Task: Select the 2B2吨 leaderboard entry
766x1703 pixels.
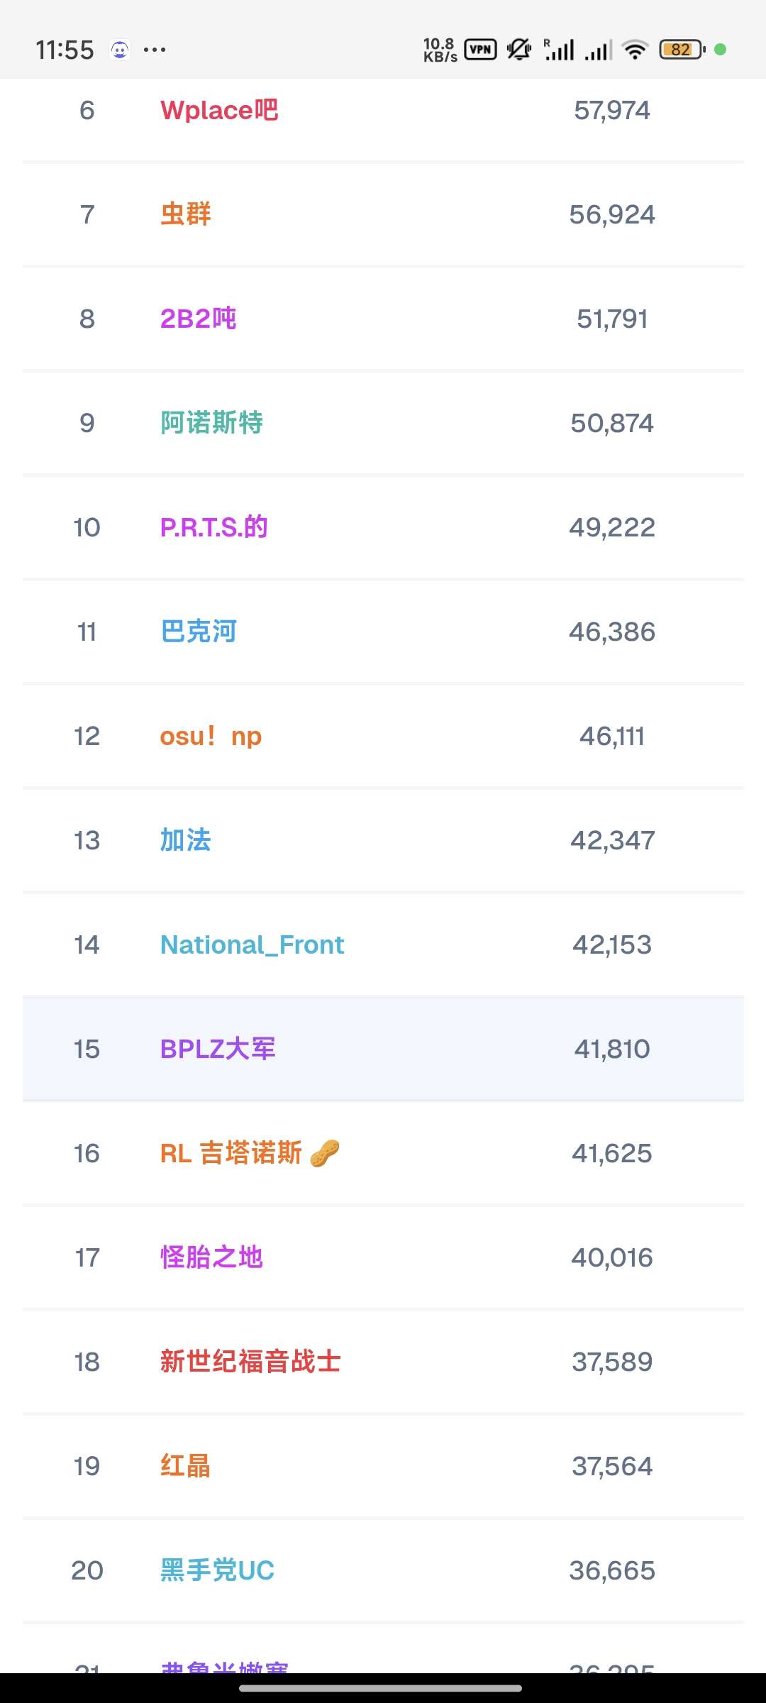Action: coord(199,319)
